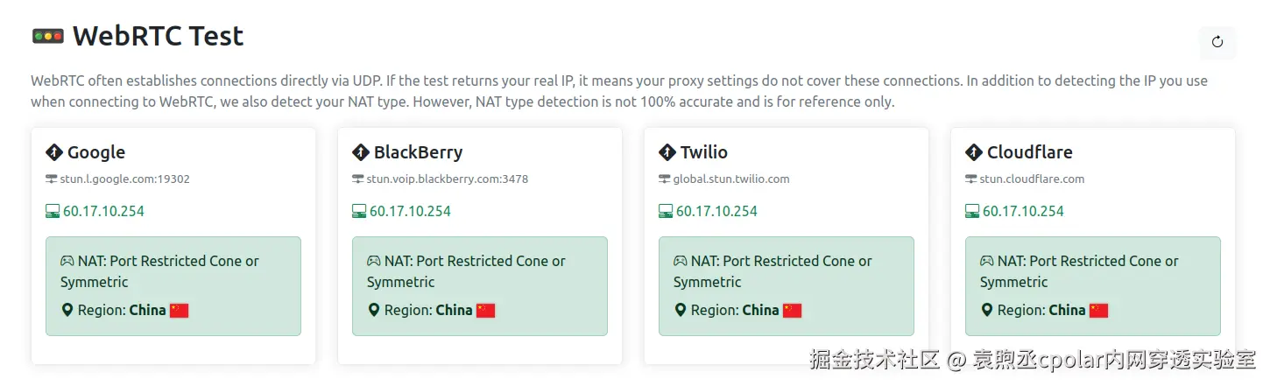
Task: Click the location pin icon in BlackBerry card
Action: coord(374,310)
